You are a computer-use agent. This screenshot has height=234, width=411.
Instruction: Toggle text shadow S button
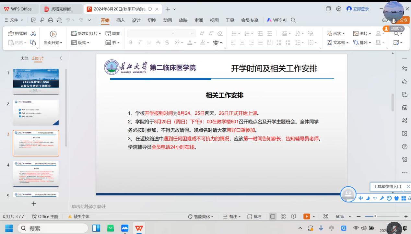point(167,42)
